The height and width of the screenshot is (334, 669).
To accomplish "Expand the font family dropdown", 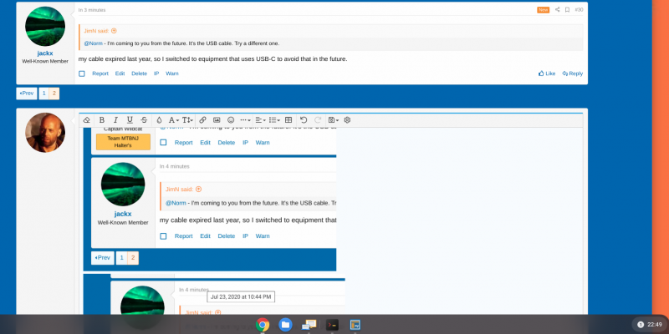I will [x=173, y=120].
